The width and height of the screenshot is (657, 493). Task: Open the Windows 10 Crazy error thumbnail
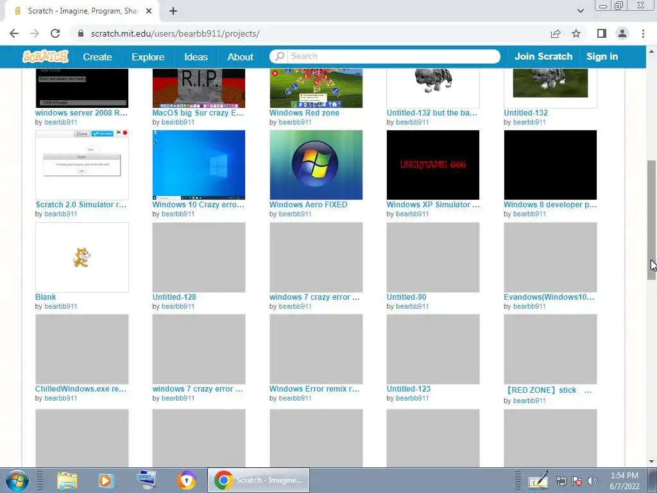click(x=199, y=165)
